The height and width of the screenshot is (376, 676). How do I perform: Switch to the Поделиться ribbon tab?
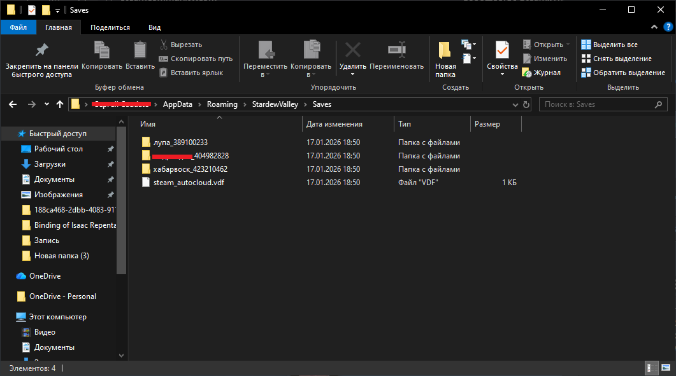(110, 27)
